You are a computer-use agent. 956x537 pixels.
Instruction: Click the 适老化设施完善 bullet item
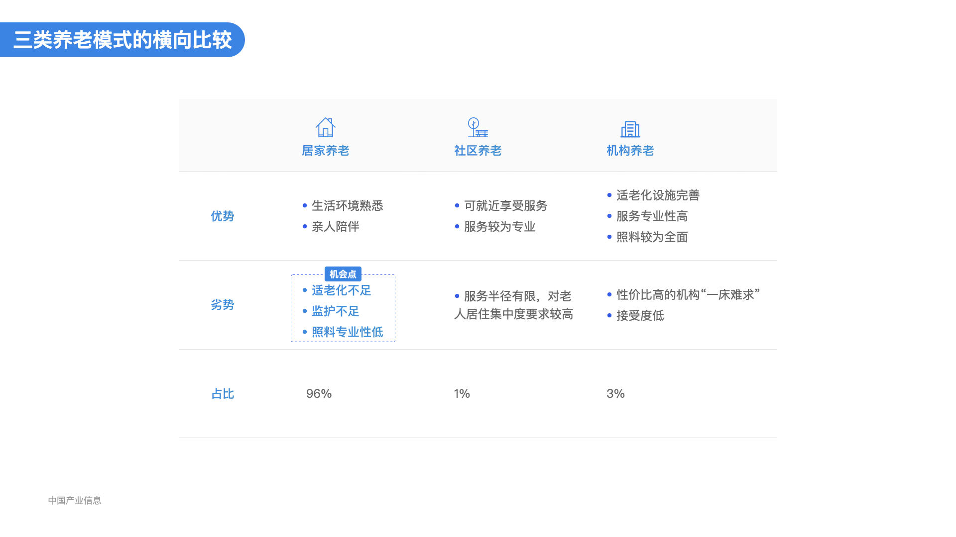[657, 195]
